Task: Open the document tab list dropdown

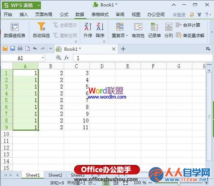Action: click(208, 49)
